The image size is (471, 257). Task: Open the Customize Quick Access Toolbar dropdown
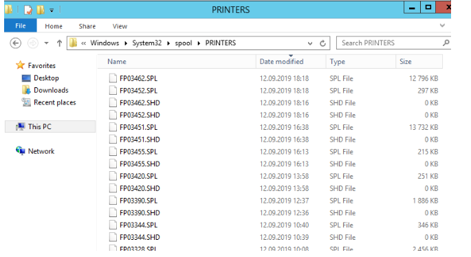(x=52, y=10)
